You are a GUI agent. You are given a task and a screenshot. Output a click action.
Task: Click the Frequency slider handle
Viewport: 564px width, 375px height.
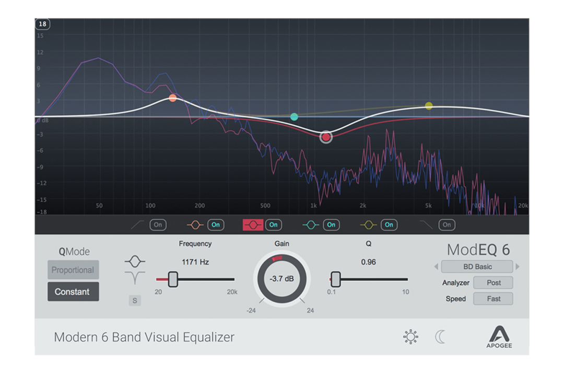pyautogui.click(x=173, y=279)
